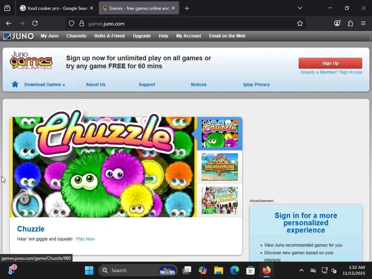Open clock showing 1:52 AM
This screenshot has height=279, width=372.
(354, 270)
